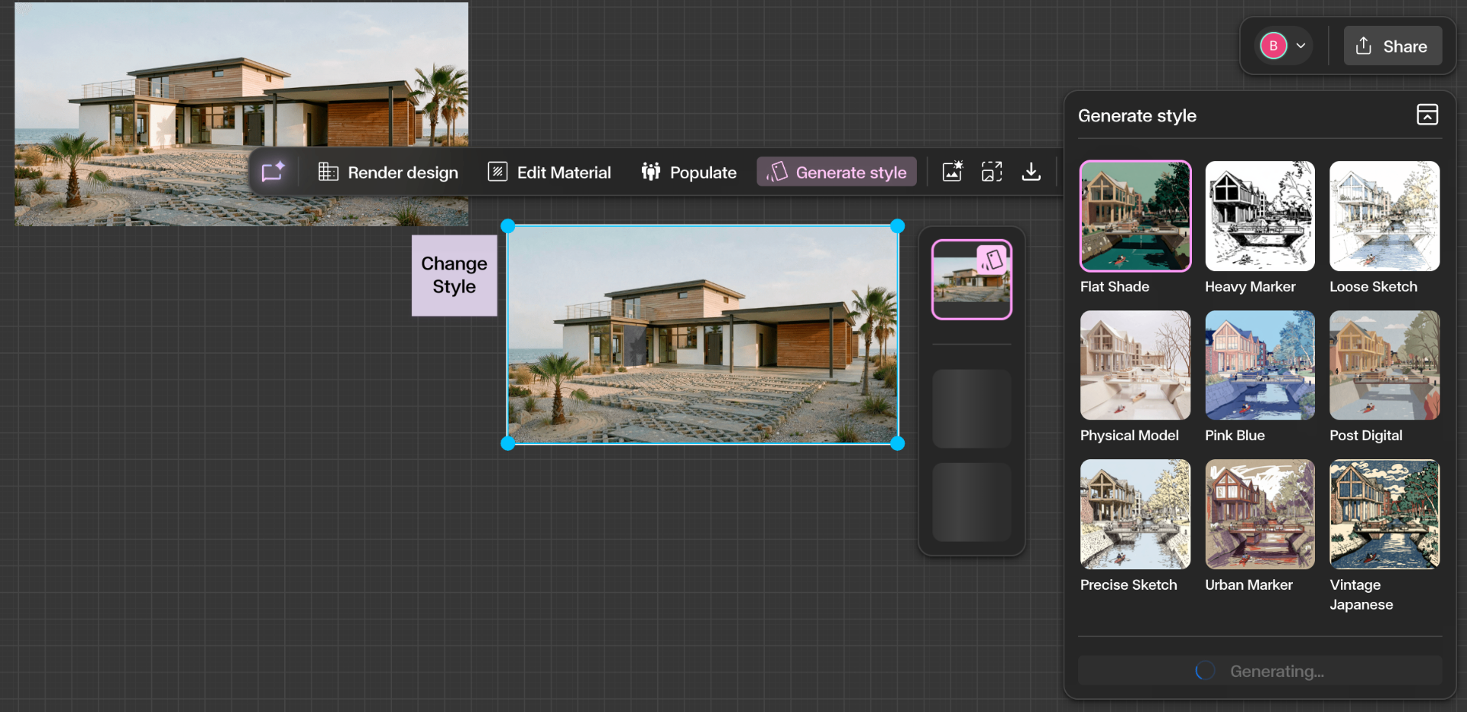1467x712 pixels.
Task: Activate the Generate style tab
Action: point(836,171)
